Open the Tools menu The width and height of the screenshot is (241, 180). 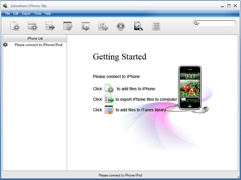[x=37, y=13]
